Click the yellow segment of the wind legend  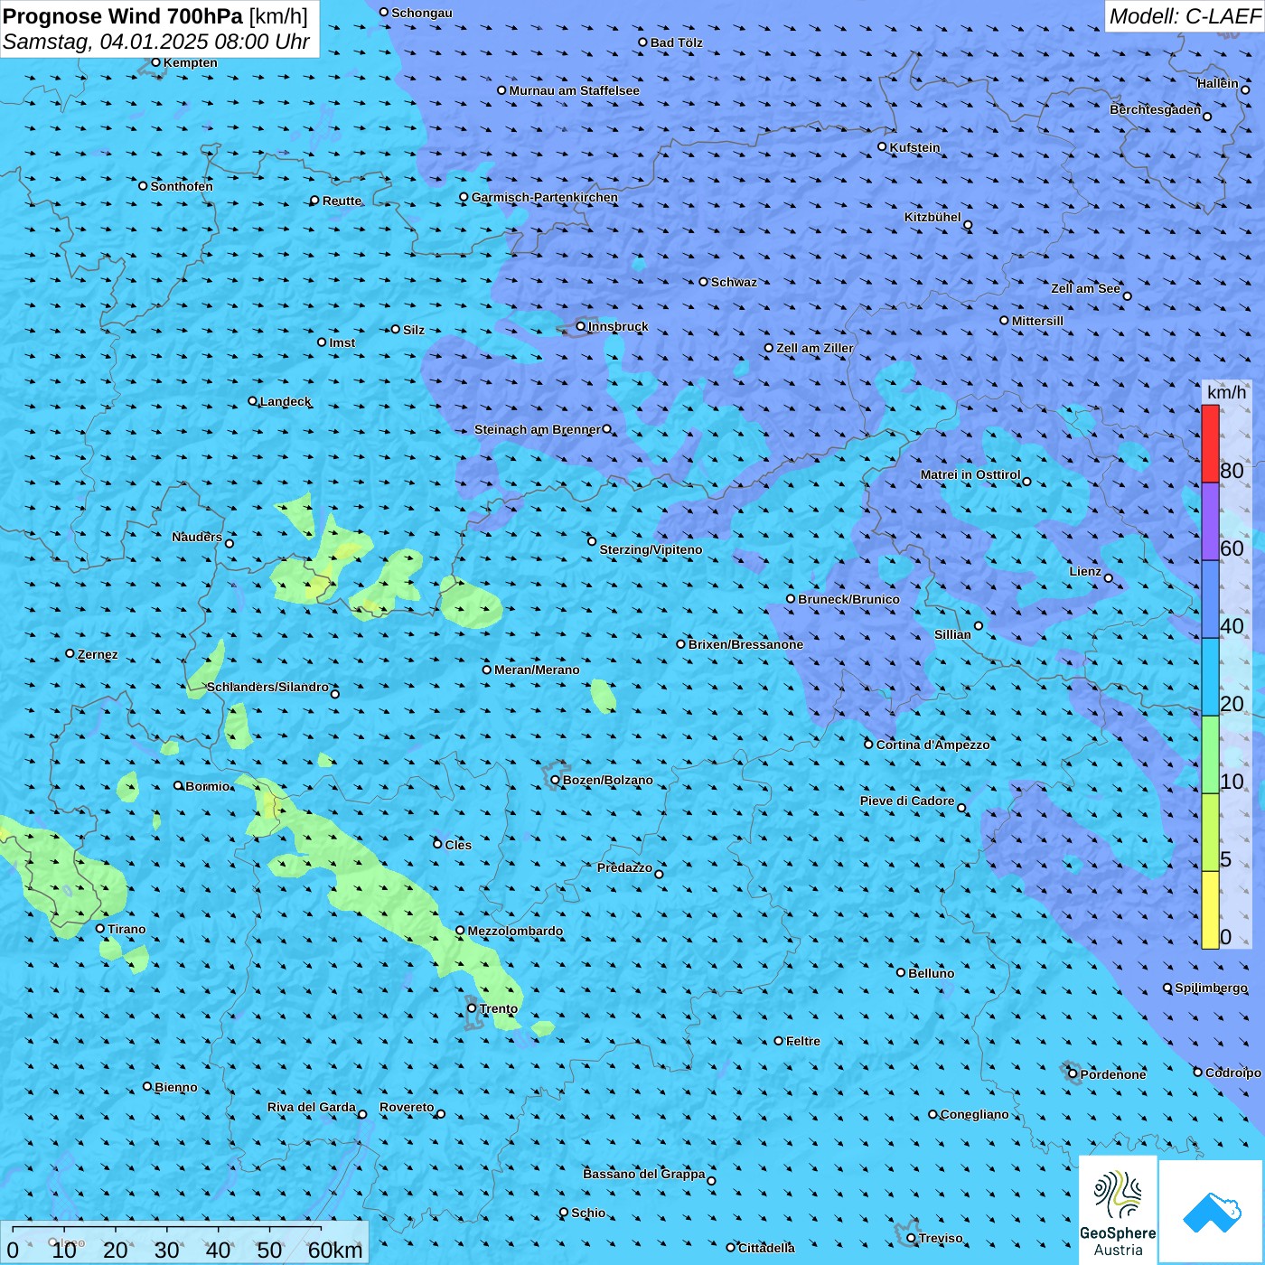point(1210,910)
